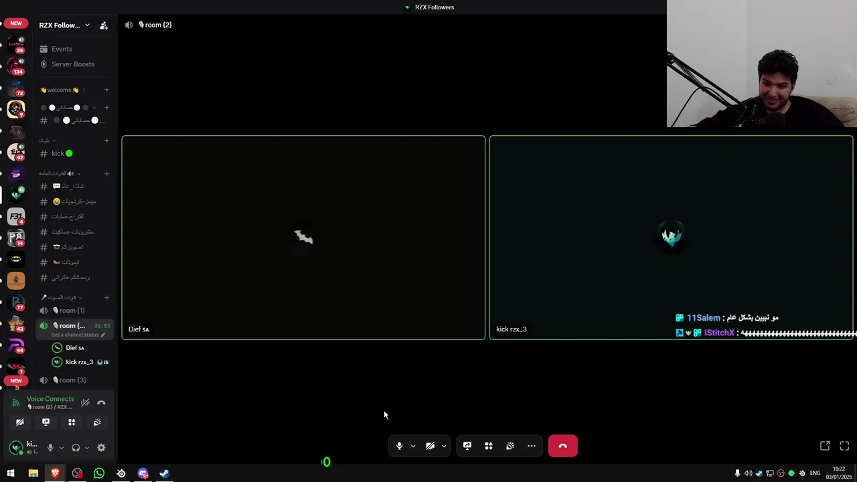Collapse the welcome category
The height and width of the screenshot is (482, 857).
[x=62, y=90]
